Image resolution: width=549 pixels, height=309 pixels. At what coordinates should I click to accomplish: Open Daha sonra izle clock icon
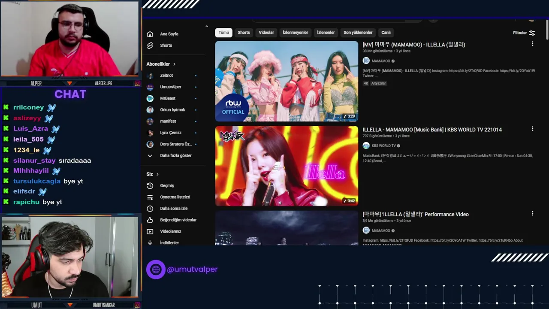pos(150,209)
